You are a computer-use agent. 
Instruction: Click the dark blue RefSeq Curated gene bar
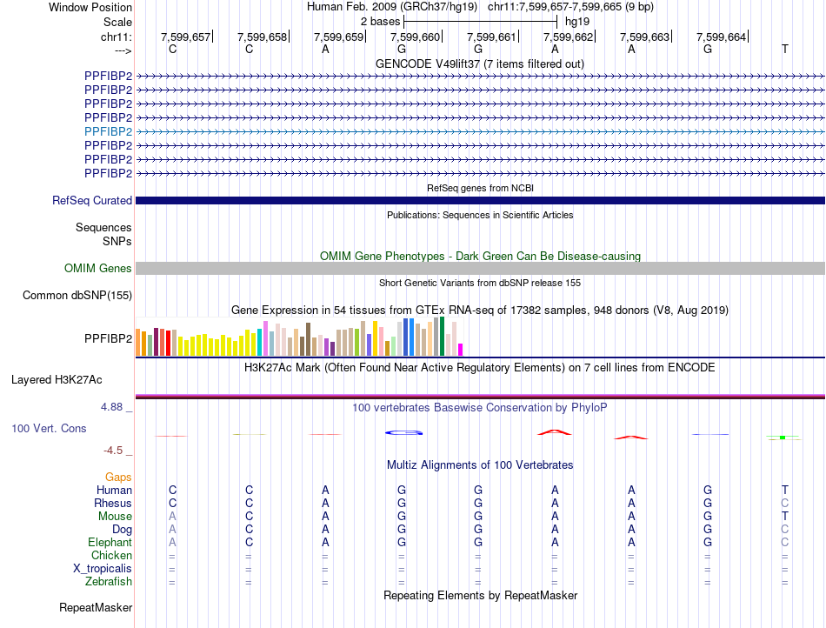pyautogui.click(x=480, y=200)
